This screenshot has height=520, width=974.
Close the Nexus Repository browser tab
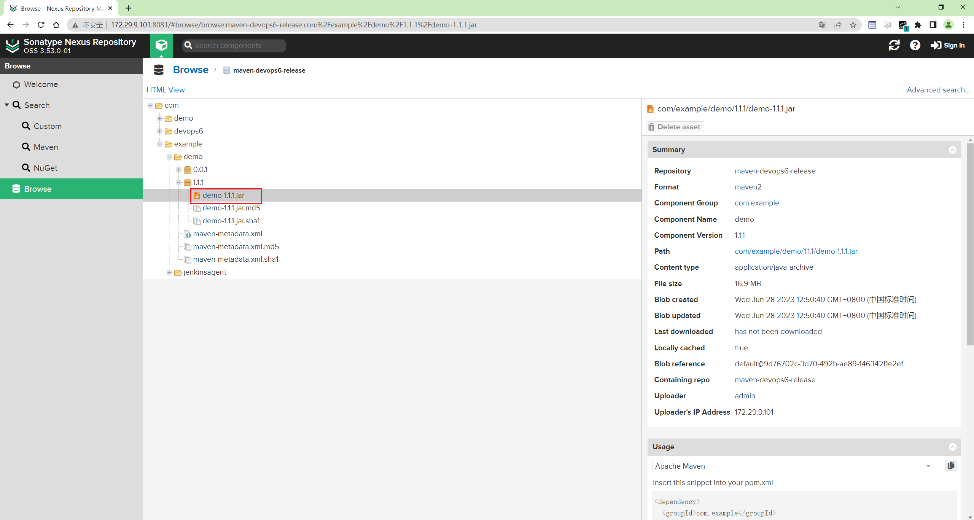[x=110, y=8]
